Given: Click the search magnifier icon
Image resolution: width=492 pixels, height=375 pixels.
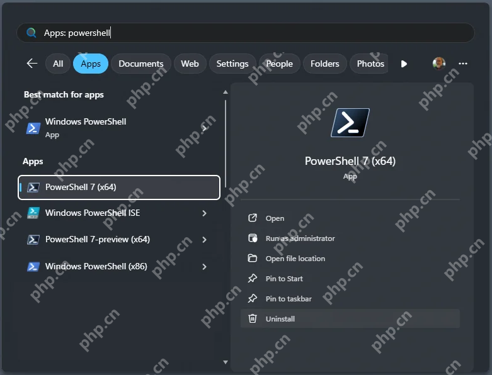Looking at the screenshot, I should click(x=31, y=33).
